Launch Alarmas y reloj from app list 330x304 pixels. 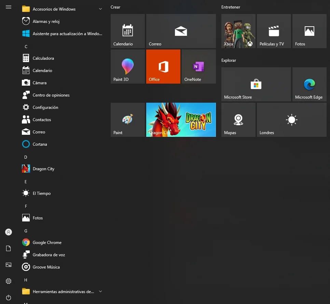(x=62, y=21)
